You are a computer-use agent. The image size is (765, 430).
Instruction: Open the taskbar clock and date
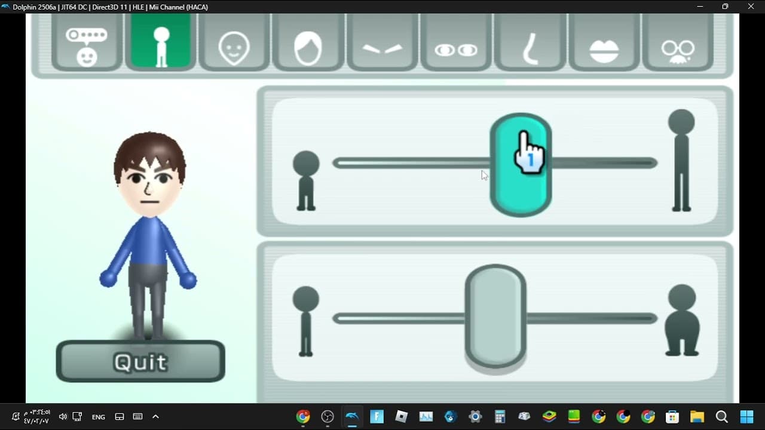[x=37, y=417]
